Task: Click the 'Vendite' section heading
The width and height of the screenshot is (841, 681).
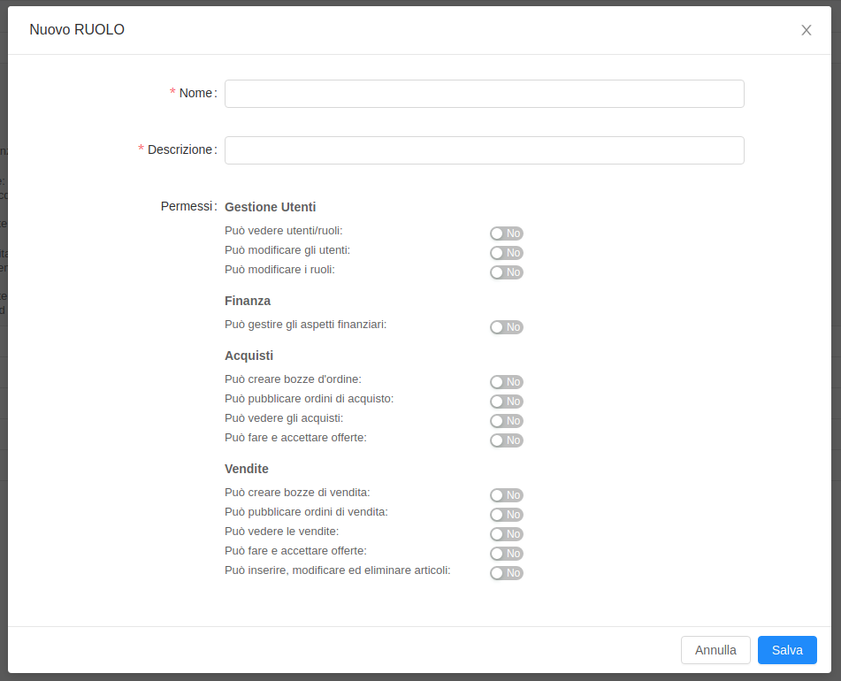Action: coord(247,469)
